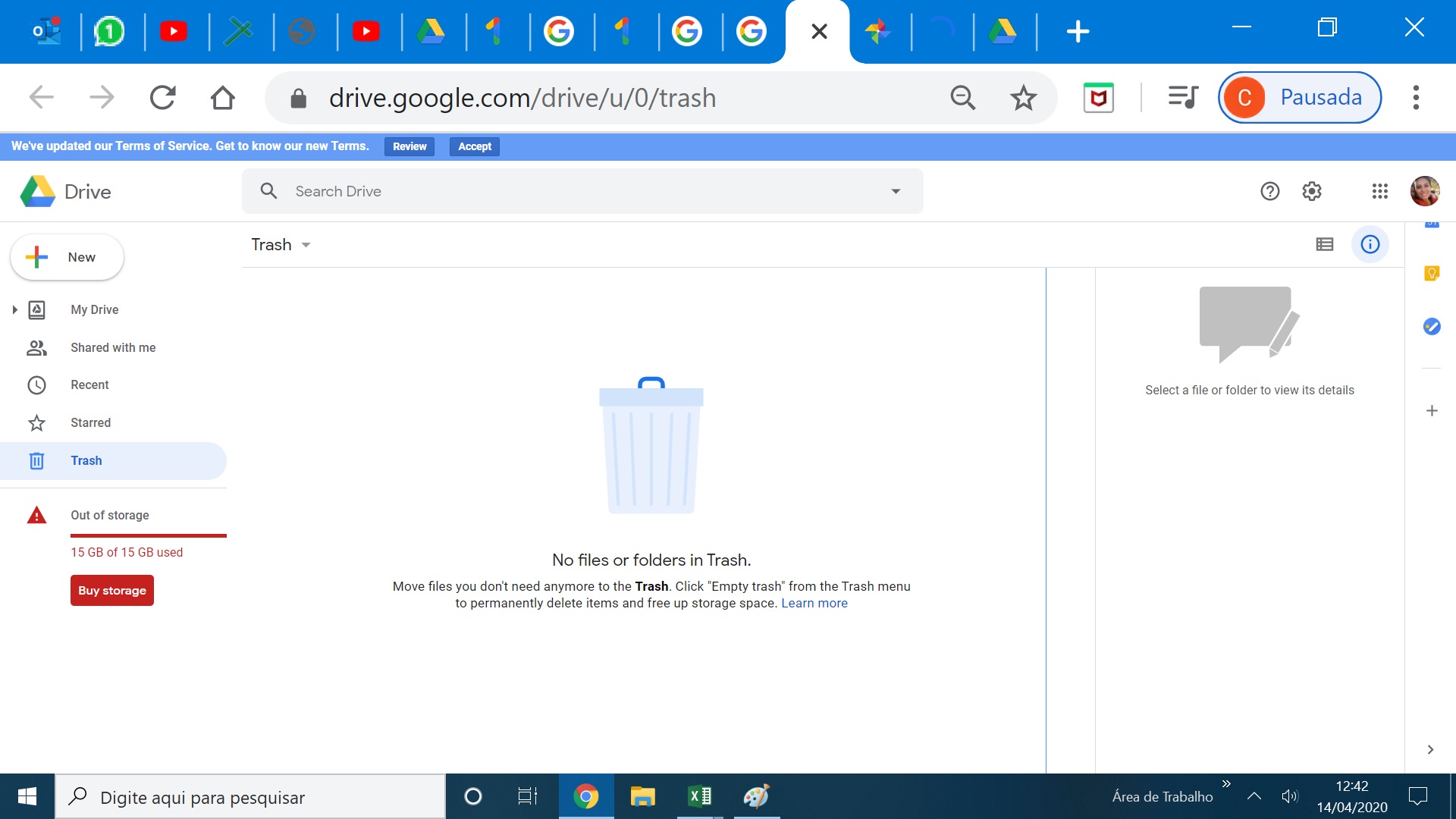The width and height of the screenshot is (1456, 819).
Task: Open the Google apps grid
Action: [x=1379, y=191]
